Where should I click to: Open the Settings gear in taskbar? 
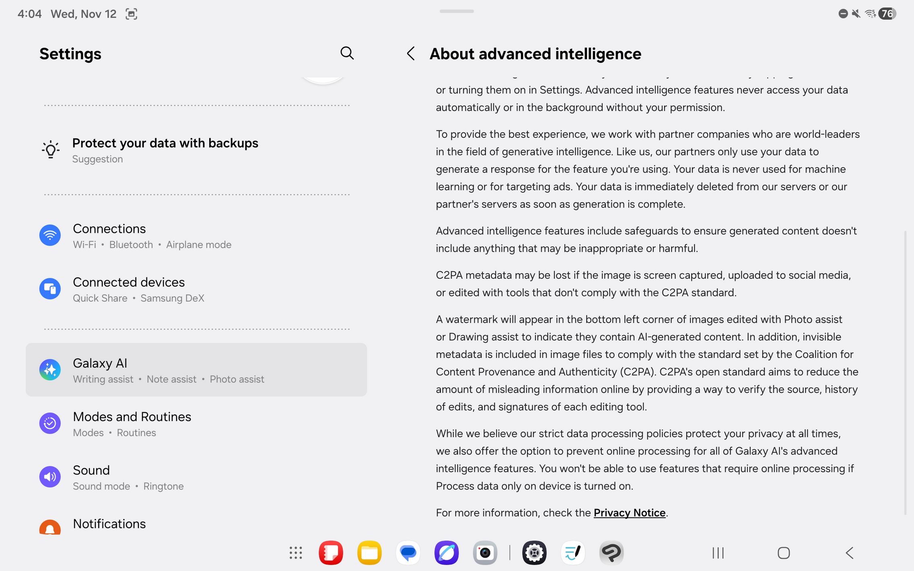pos(534,553)
